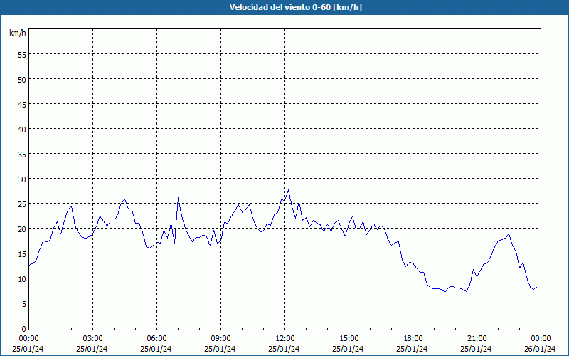Click the title "Velocidad del viento 0-60 [km/h]"
This screenshot has width=569, height=356.
point(296,7)
